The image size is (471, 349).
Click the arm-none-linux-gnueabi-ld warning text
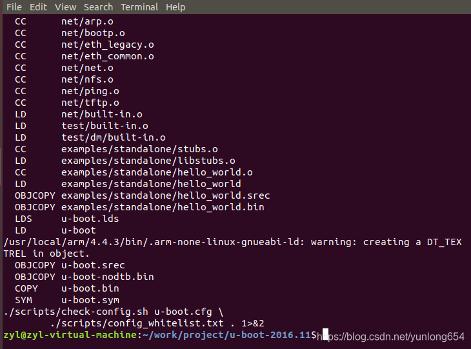coord(232,242)
